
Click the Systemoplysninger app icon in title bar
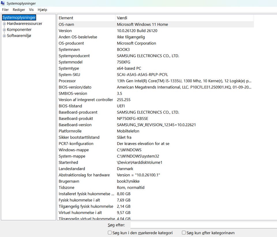3,3
